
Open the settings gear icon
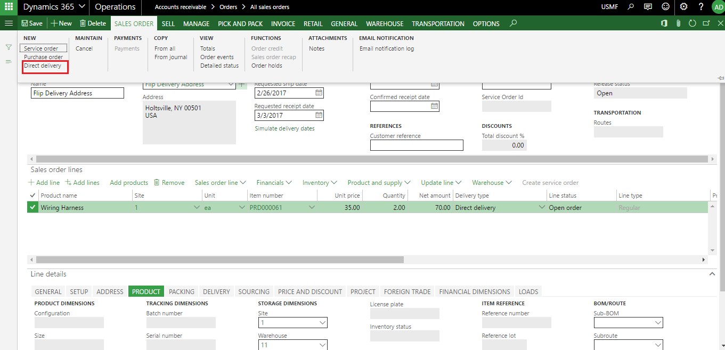[x=683, y=7]
